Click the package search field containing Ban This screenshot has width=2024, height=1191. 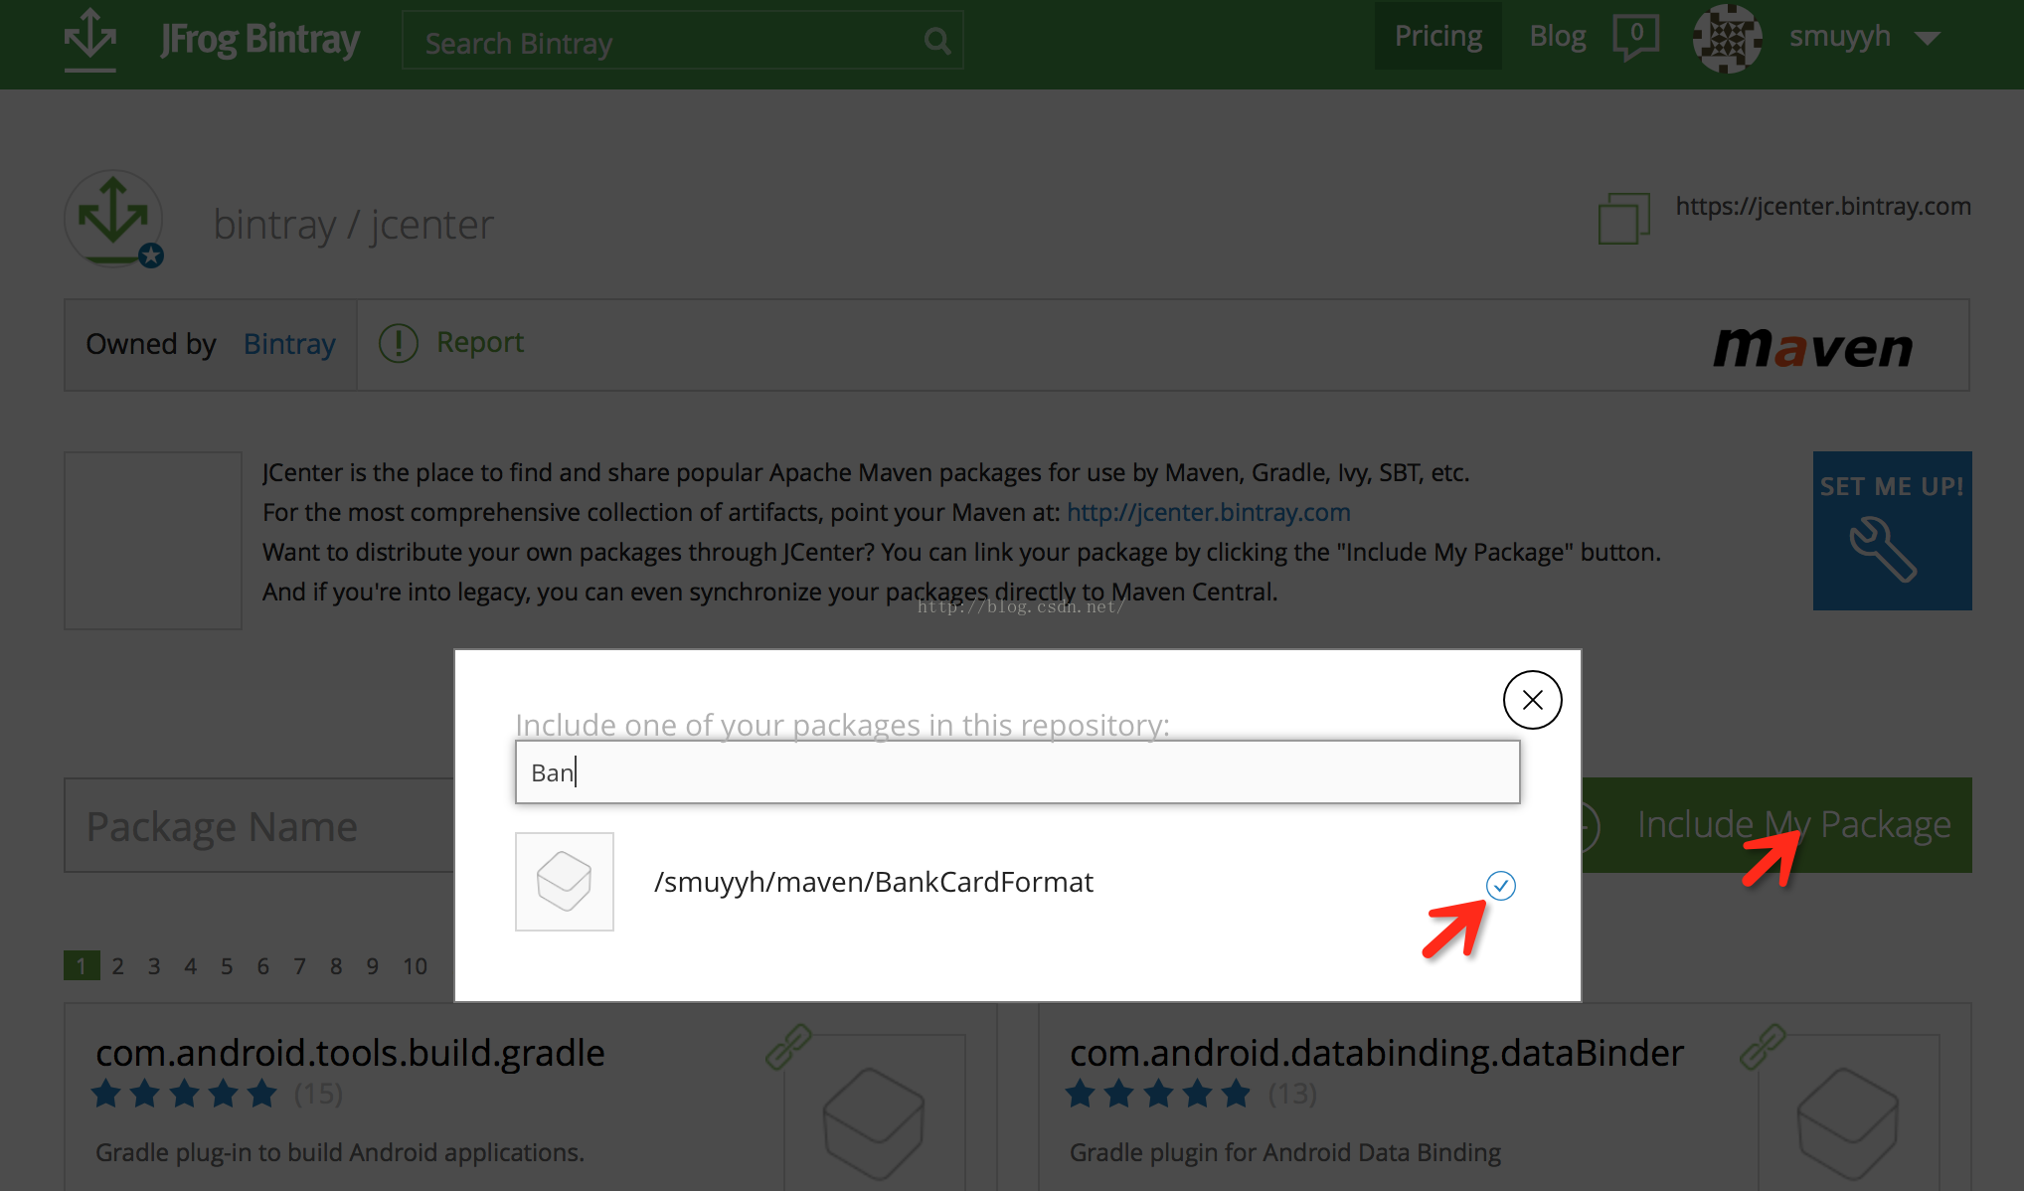[1017, 772]
